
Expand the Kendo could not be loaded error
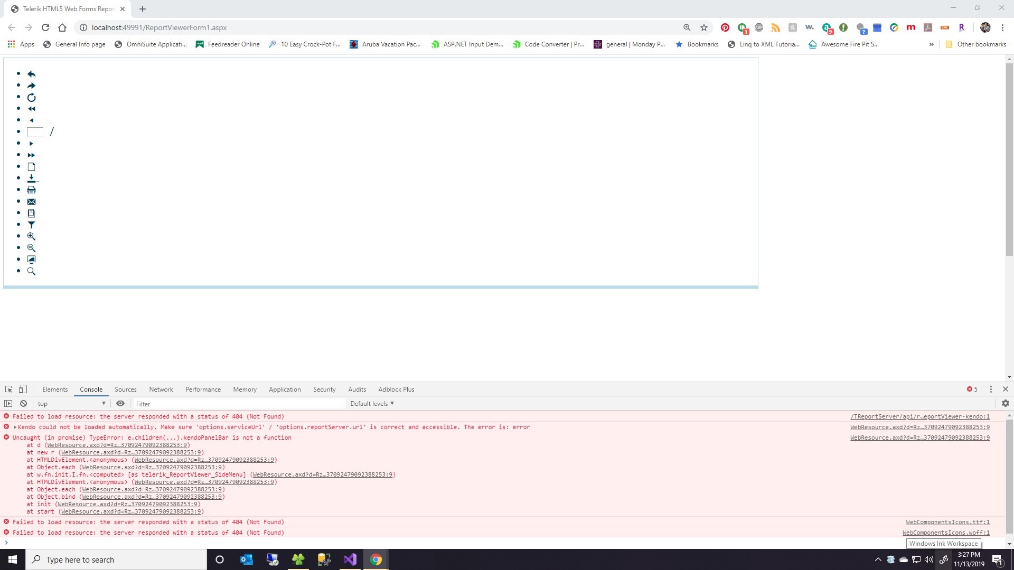coord(15,427)
